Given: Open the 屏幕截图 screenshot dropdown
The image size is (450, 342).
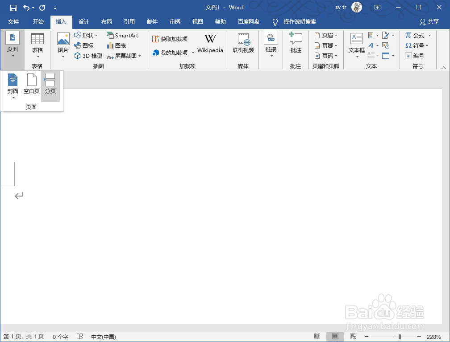Looking at the screenshot, I should pos(124,56).
